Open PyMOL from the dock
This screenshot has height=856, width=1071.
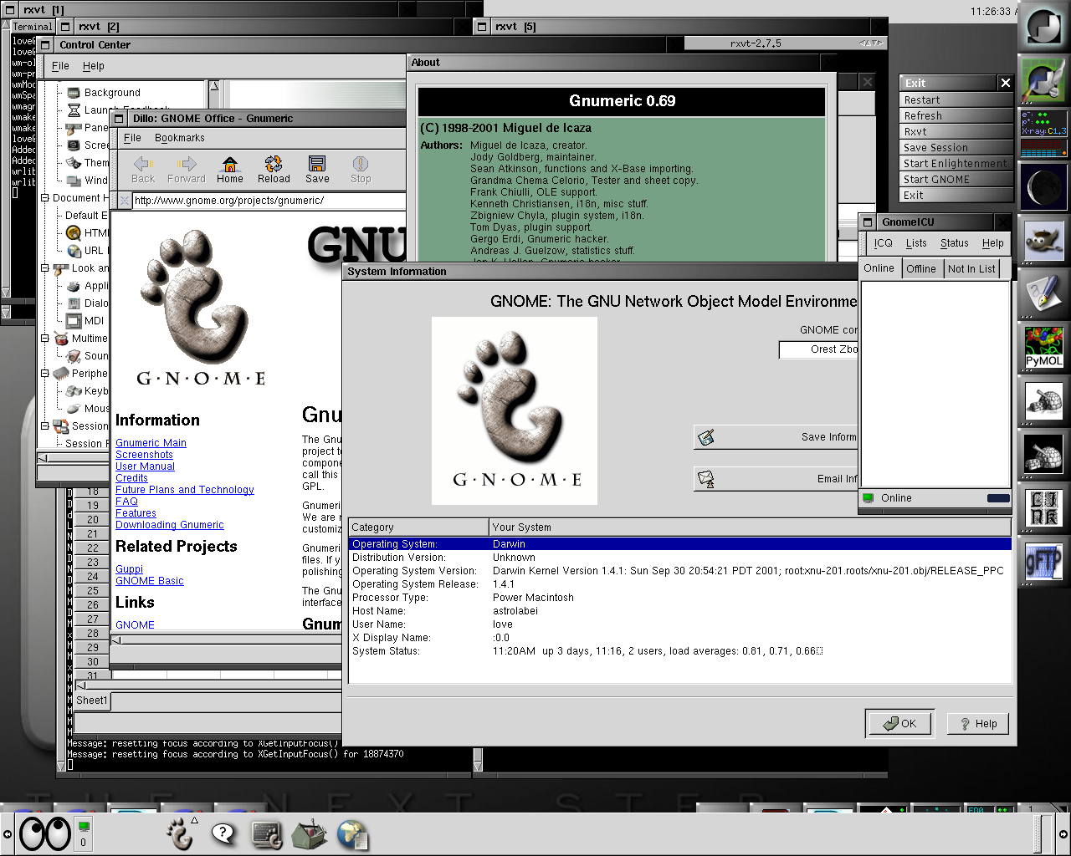click(x=1043, y=347)
